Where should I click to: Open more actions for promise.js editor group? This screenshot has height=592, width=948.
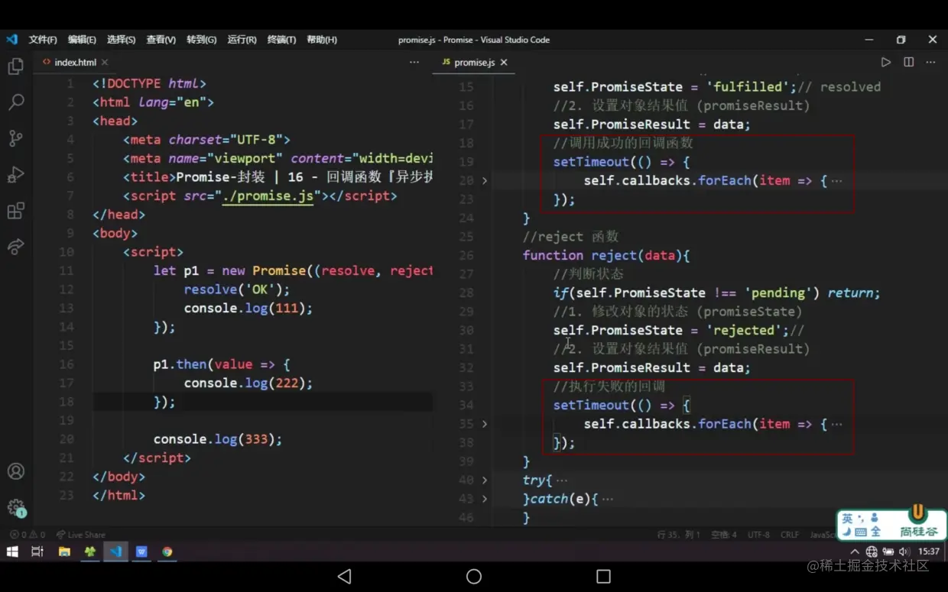(x=930, y=62)
